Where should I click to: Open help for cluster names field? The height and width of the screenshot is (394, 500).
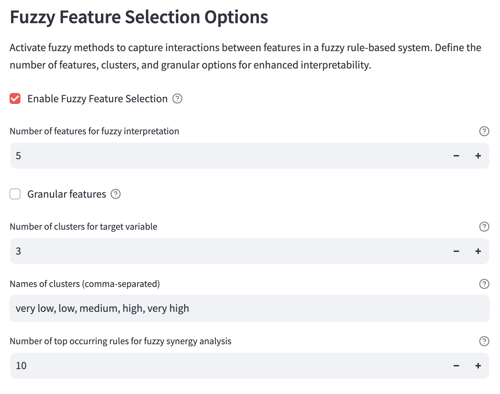pyautogui.click(x=484, y=284)
